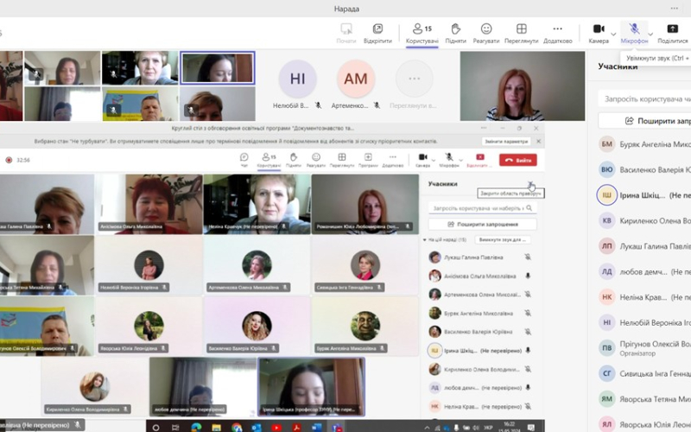
Task: Expand microphone options arrow in Нарада toolbar
Action: 650,34
